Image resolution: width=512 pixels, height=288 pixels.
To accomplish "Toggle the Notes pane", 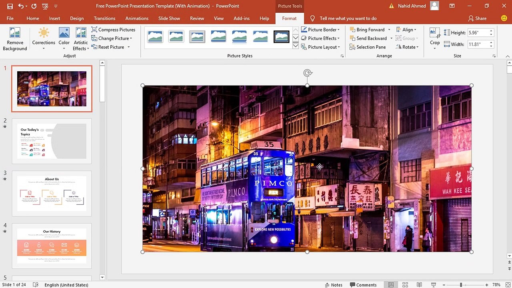I will (334, 285).
